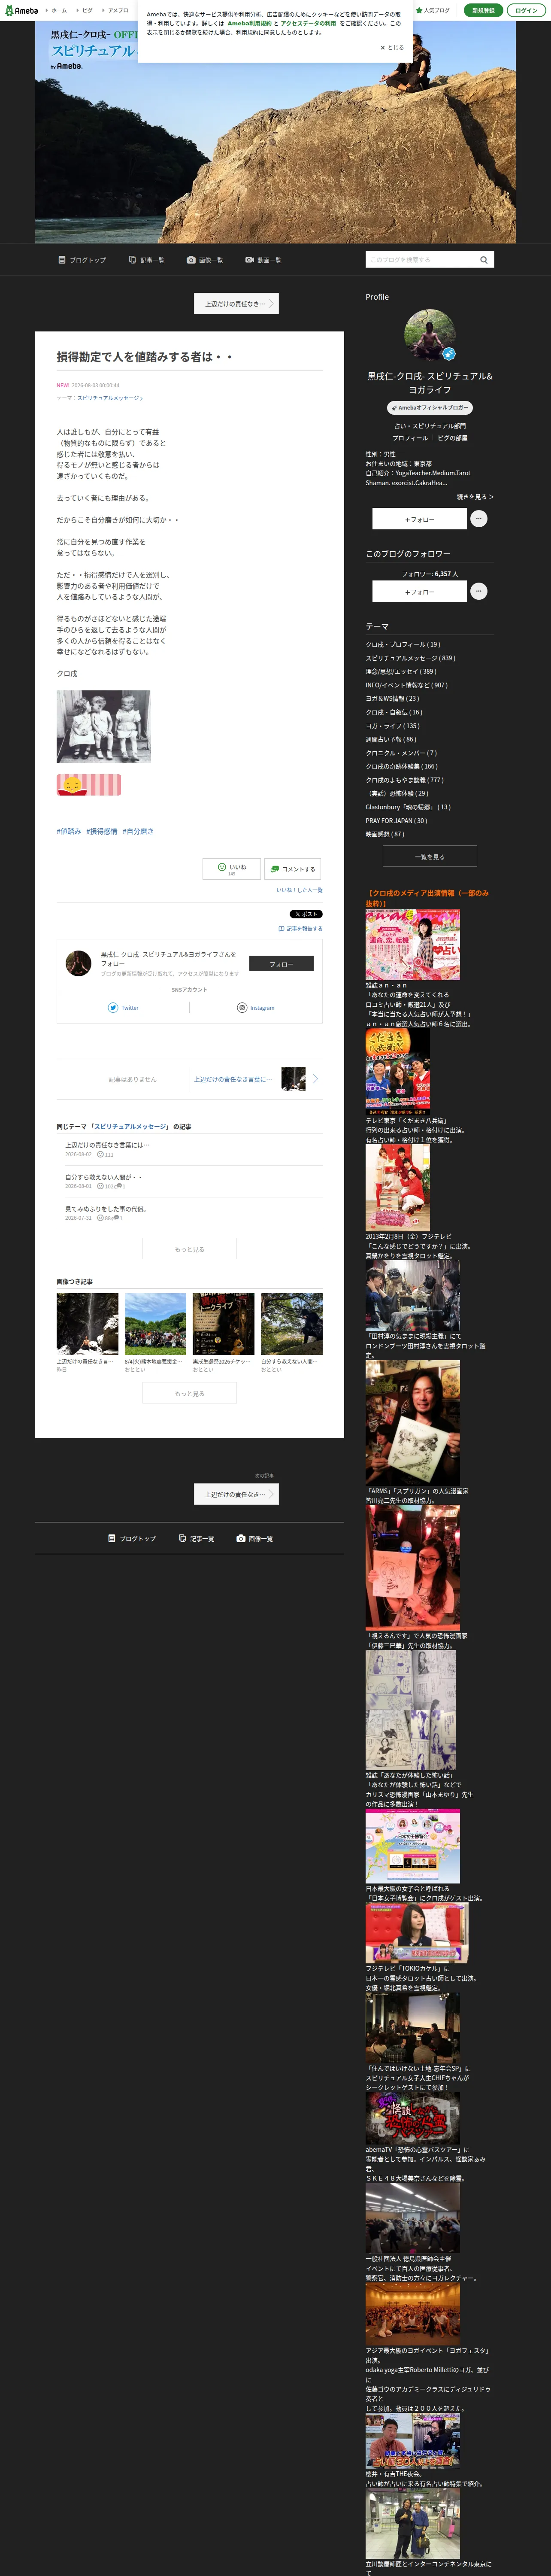Open the #自分磨き hashtag
Image resolution: width=551 pixels, height=2576 pixels.
pyautogui.click(x=138, y=831)
